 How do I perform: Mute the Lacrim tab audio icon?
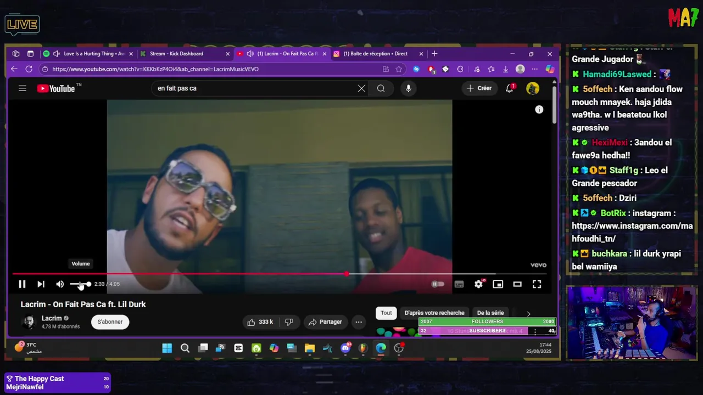click(250, 54)
